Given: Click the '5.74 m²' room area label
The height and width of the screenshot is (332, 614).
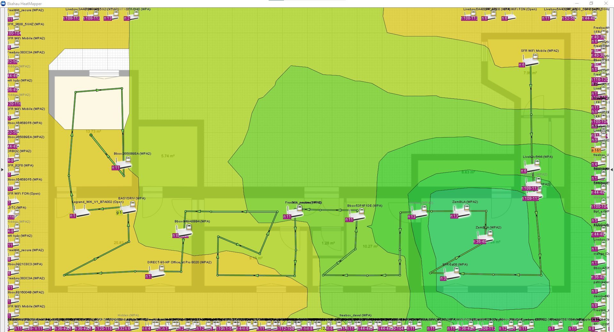Looking at the screenshot, I should click(x=168, y=156).
